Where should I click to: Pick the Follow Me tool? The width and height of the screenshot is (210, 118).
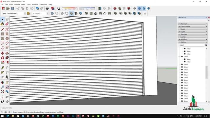point(7,58)
